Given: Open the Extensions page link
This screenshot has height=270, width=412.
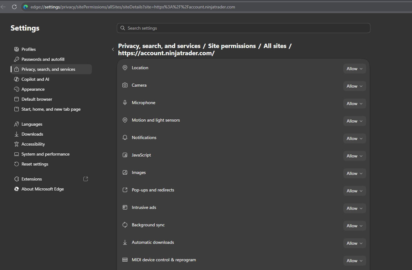Looking at the screenshot, I should [x=51, y=179].
